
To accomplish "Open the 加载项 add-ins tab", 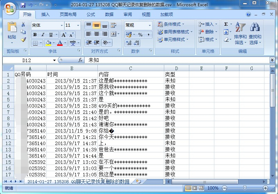I will tap(166, 15).
